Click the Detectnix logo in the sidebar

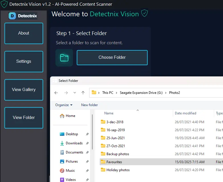point(23,16)
